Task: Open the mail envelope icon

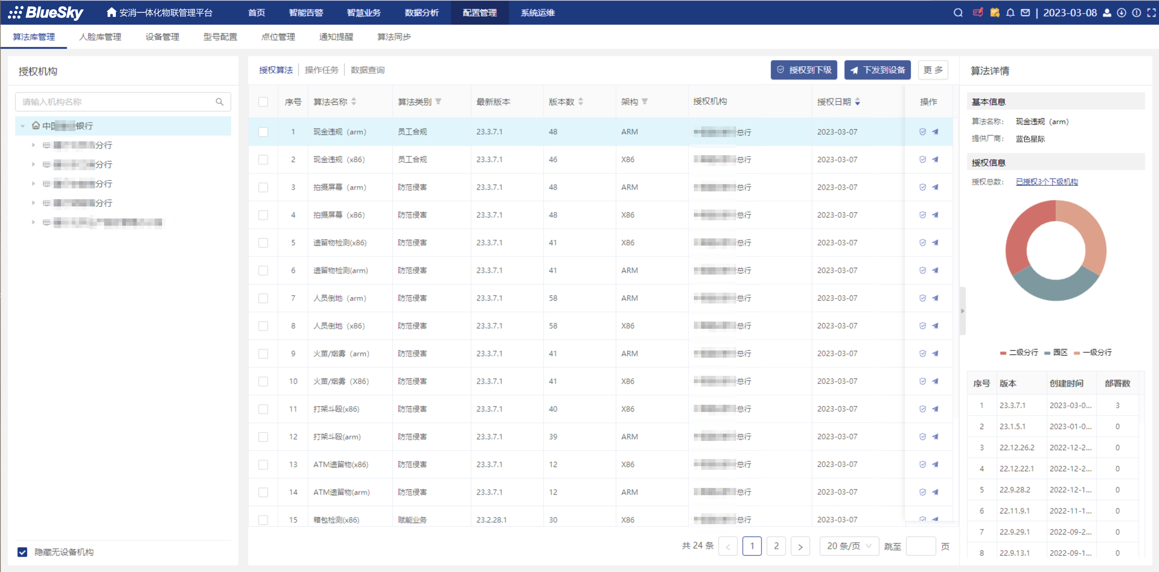Action: click(1025, 13)
